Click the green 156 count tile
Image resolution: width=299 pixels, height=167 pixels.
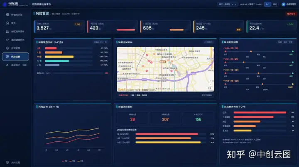(x=198, y=118)
